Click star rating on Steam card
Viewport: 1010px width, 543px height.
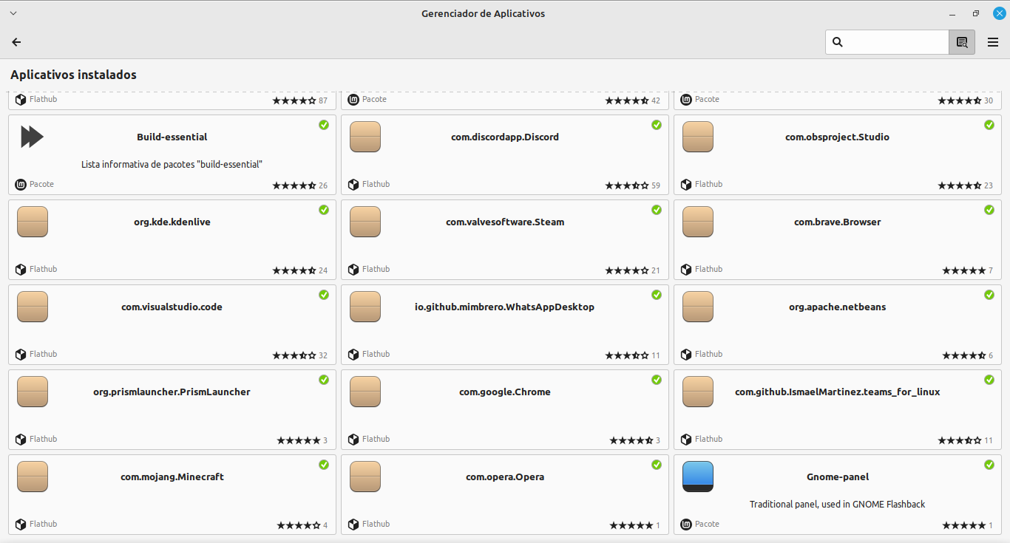pyautogui.click(x=627, y=270)
